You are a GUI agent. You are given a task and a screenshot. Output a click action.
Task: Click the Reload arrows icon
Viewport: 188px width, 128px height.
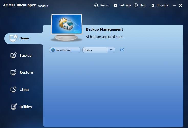[x=96, y=5]
